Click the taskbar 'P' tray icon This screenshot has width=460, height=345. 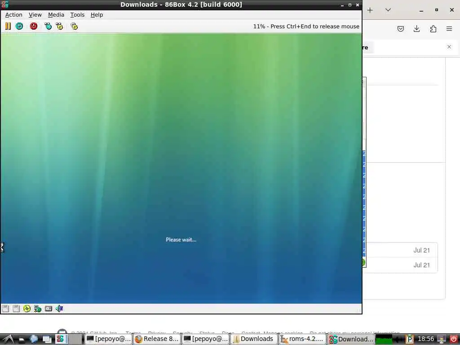coord(410,340)
